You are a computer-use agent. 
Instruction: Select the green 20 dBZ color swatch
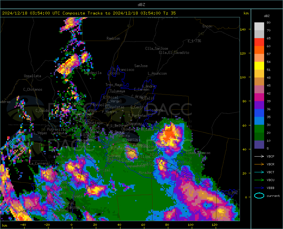pyautogui.click(x=259, y=129)
